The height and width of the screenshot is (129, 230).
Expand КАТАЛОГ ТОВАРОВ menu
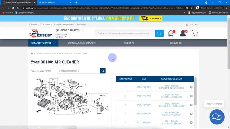[x=43, y=43]
